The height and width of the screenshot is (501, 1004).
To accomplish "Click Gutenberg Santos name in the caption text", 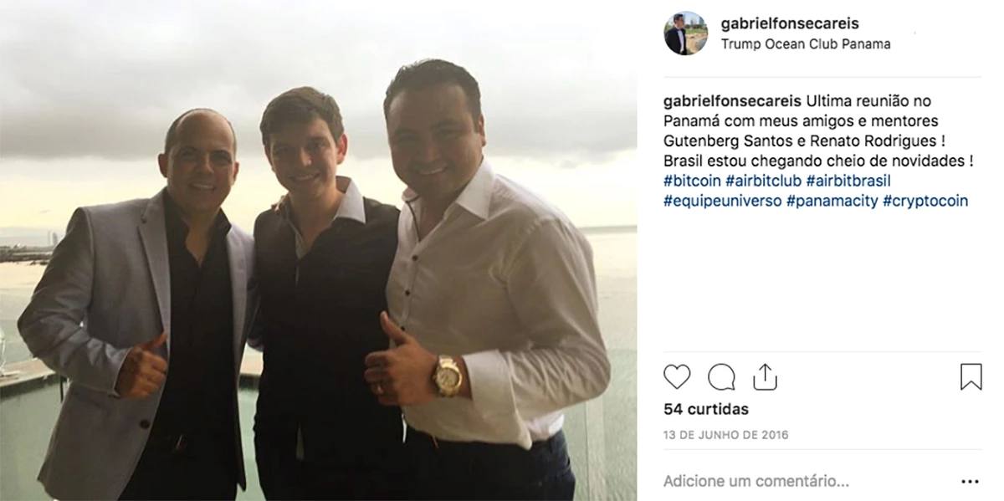I will click(718, 141).
